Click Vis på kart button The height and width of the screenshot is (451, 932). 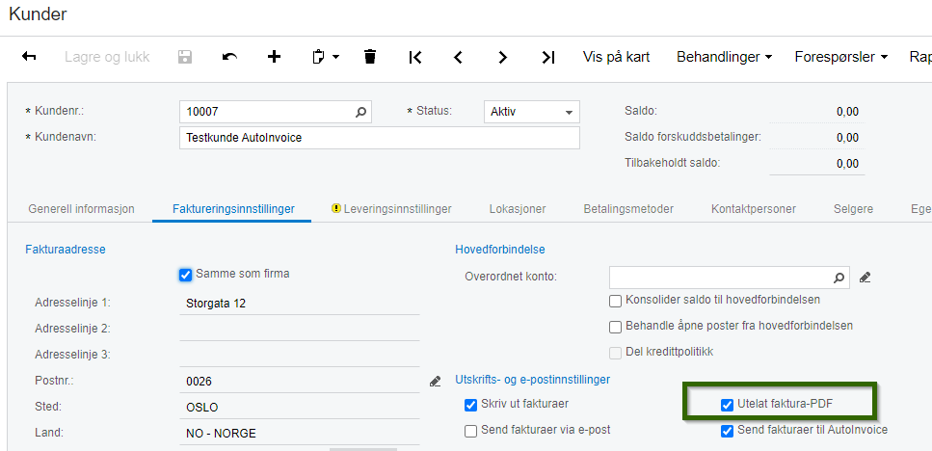click(617, 57)
